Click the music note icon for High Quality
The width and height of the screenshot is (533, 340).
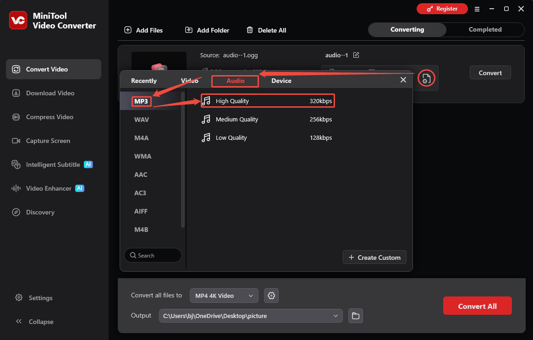coord(206,101)
